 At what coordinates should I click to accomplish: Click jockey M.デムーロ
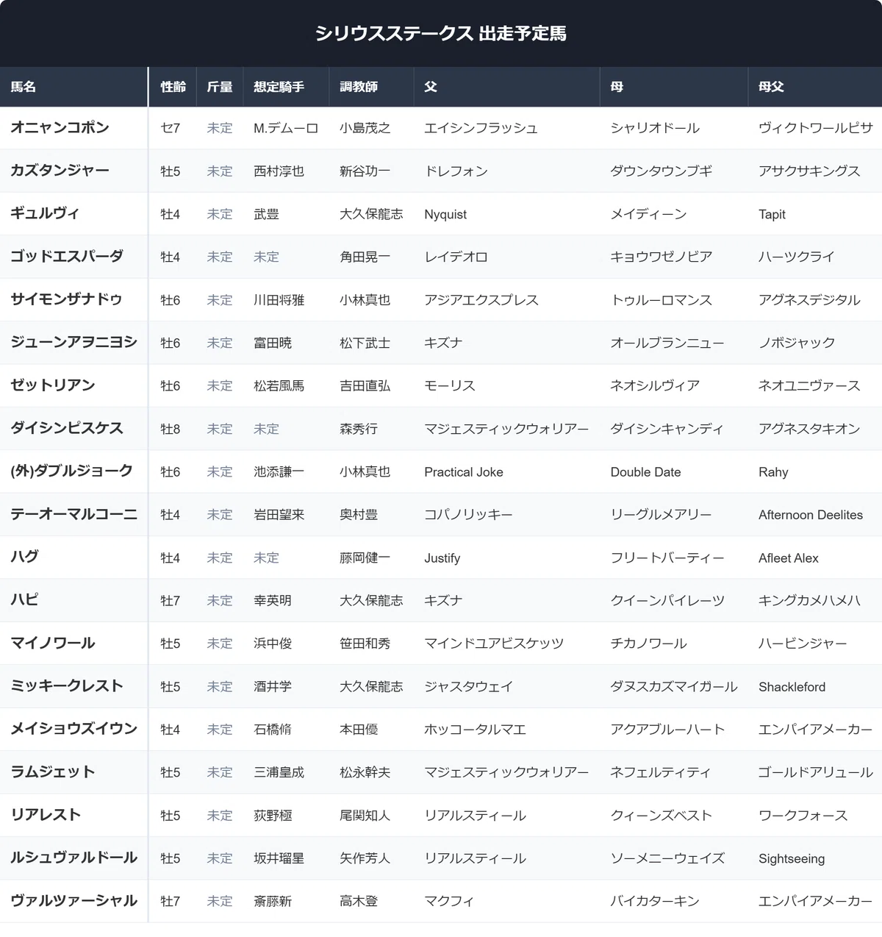[x=286, y=128]
